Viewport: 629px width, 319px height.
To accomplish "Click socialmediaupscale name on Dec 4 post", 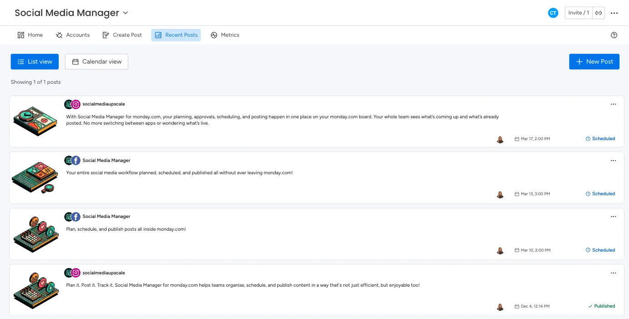I will [104, 273].
